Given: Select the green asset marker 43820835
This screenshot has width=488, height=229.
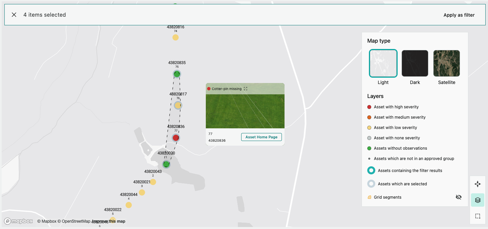Looking at the screenshot, I should coord(177,74).
